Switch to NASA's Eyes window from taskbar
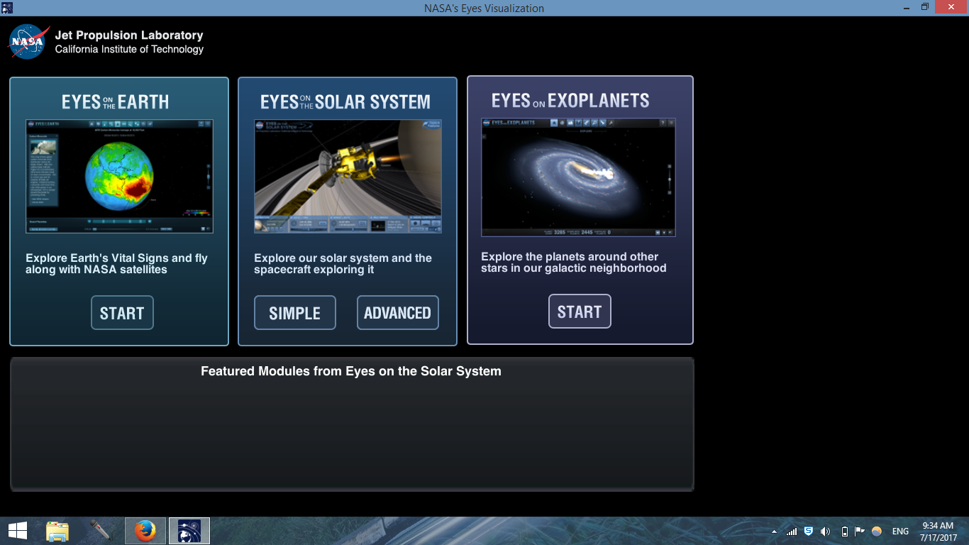The image size is (969, 545). [x=188, y=530]
